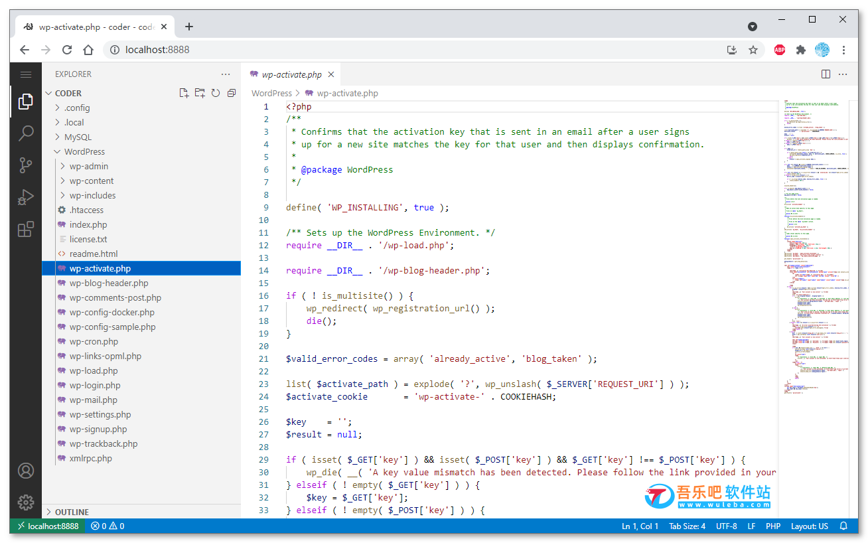
Task: Open the Source Control view
Action: 26,165
